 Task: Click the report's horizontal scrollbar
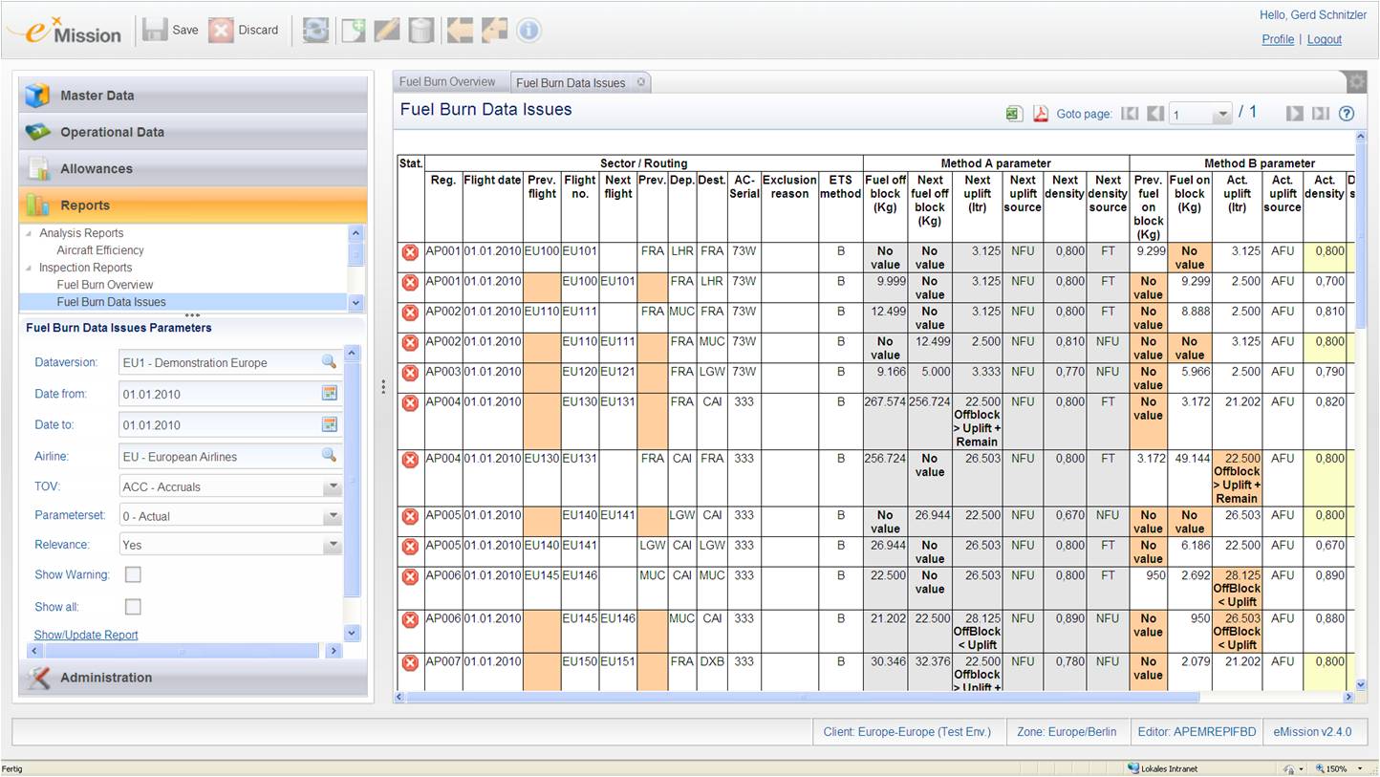tap(860, 697)
